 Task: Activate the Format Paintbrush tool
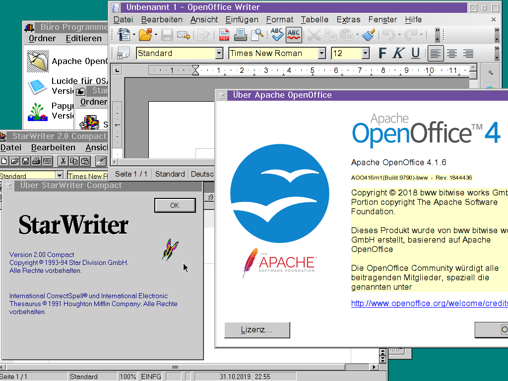coord(369,35)
